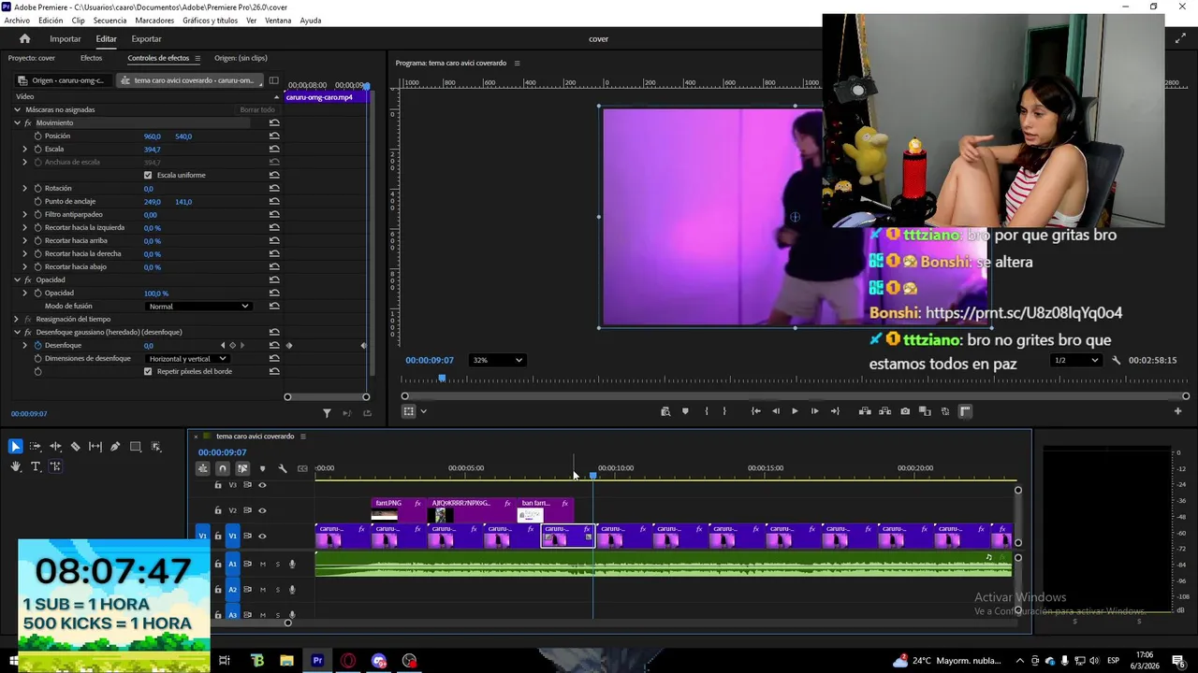The image size is (1198, 673).
Task: Click Mark Out bracket icon
Action: click(723, 411)
